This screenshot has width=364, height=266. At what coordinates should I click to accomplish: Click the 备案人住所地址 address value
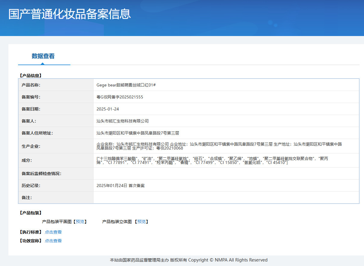click(138, 133)
